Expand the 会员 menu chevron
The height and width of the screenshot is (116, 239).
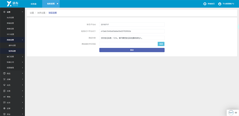22,85
